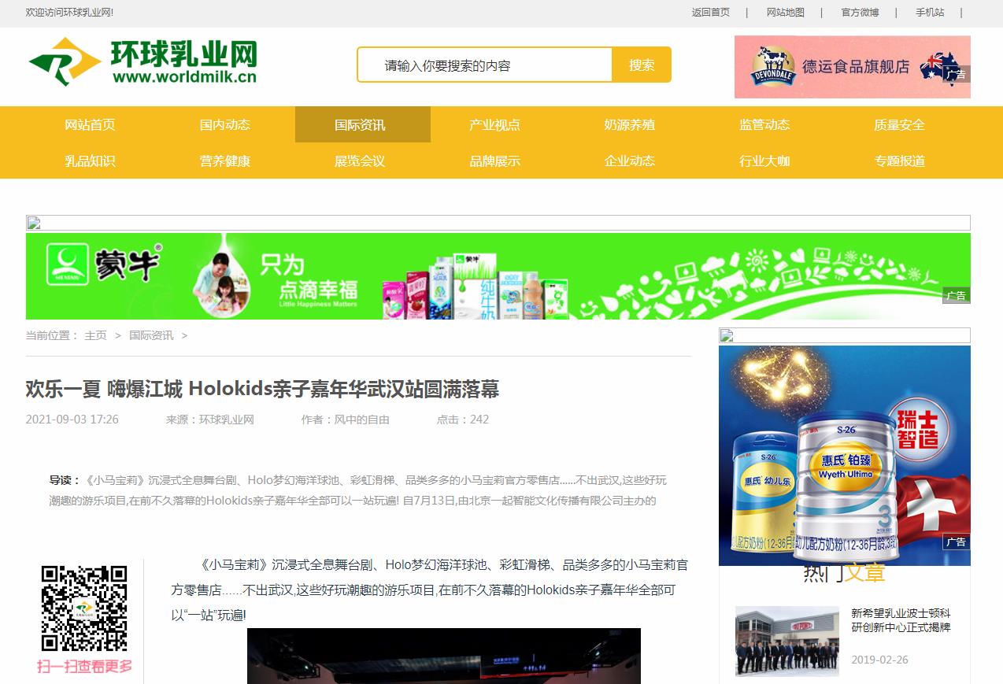Open 官方微博 link
Viewport: 1003px width, 684px height.
click(860, 13)
